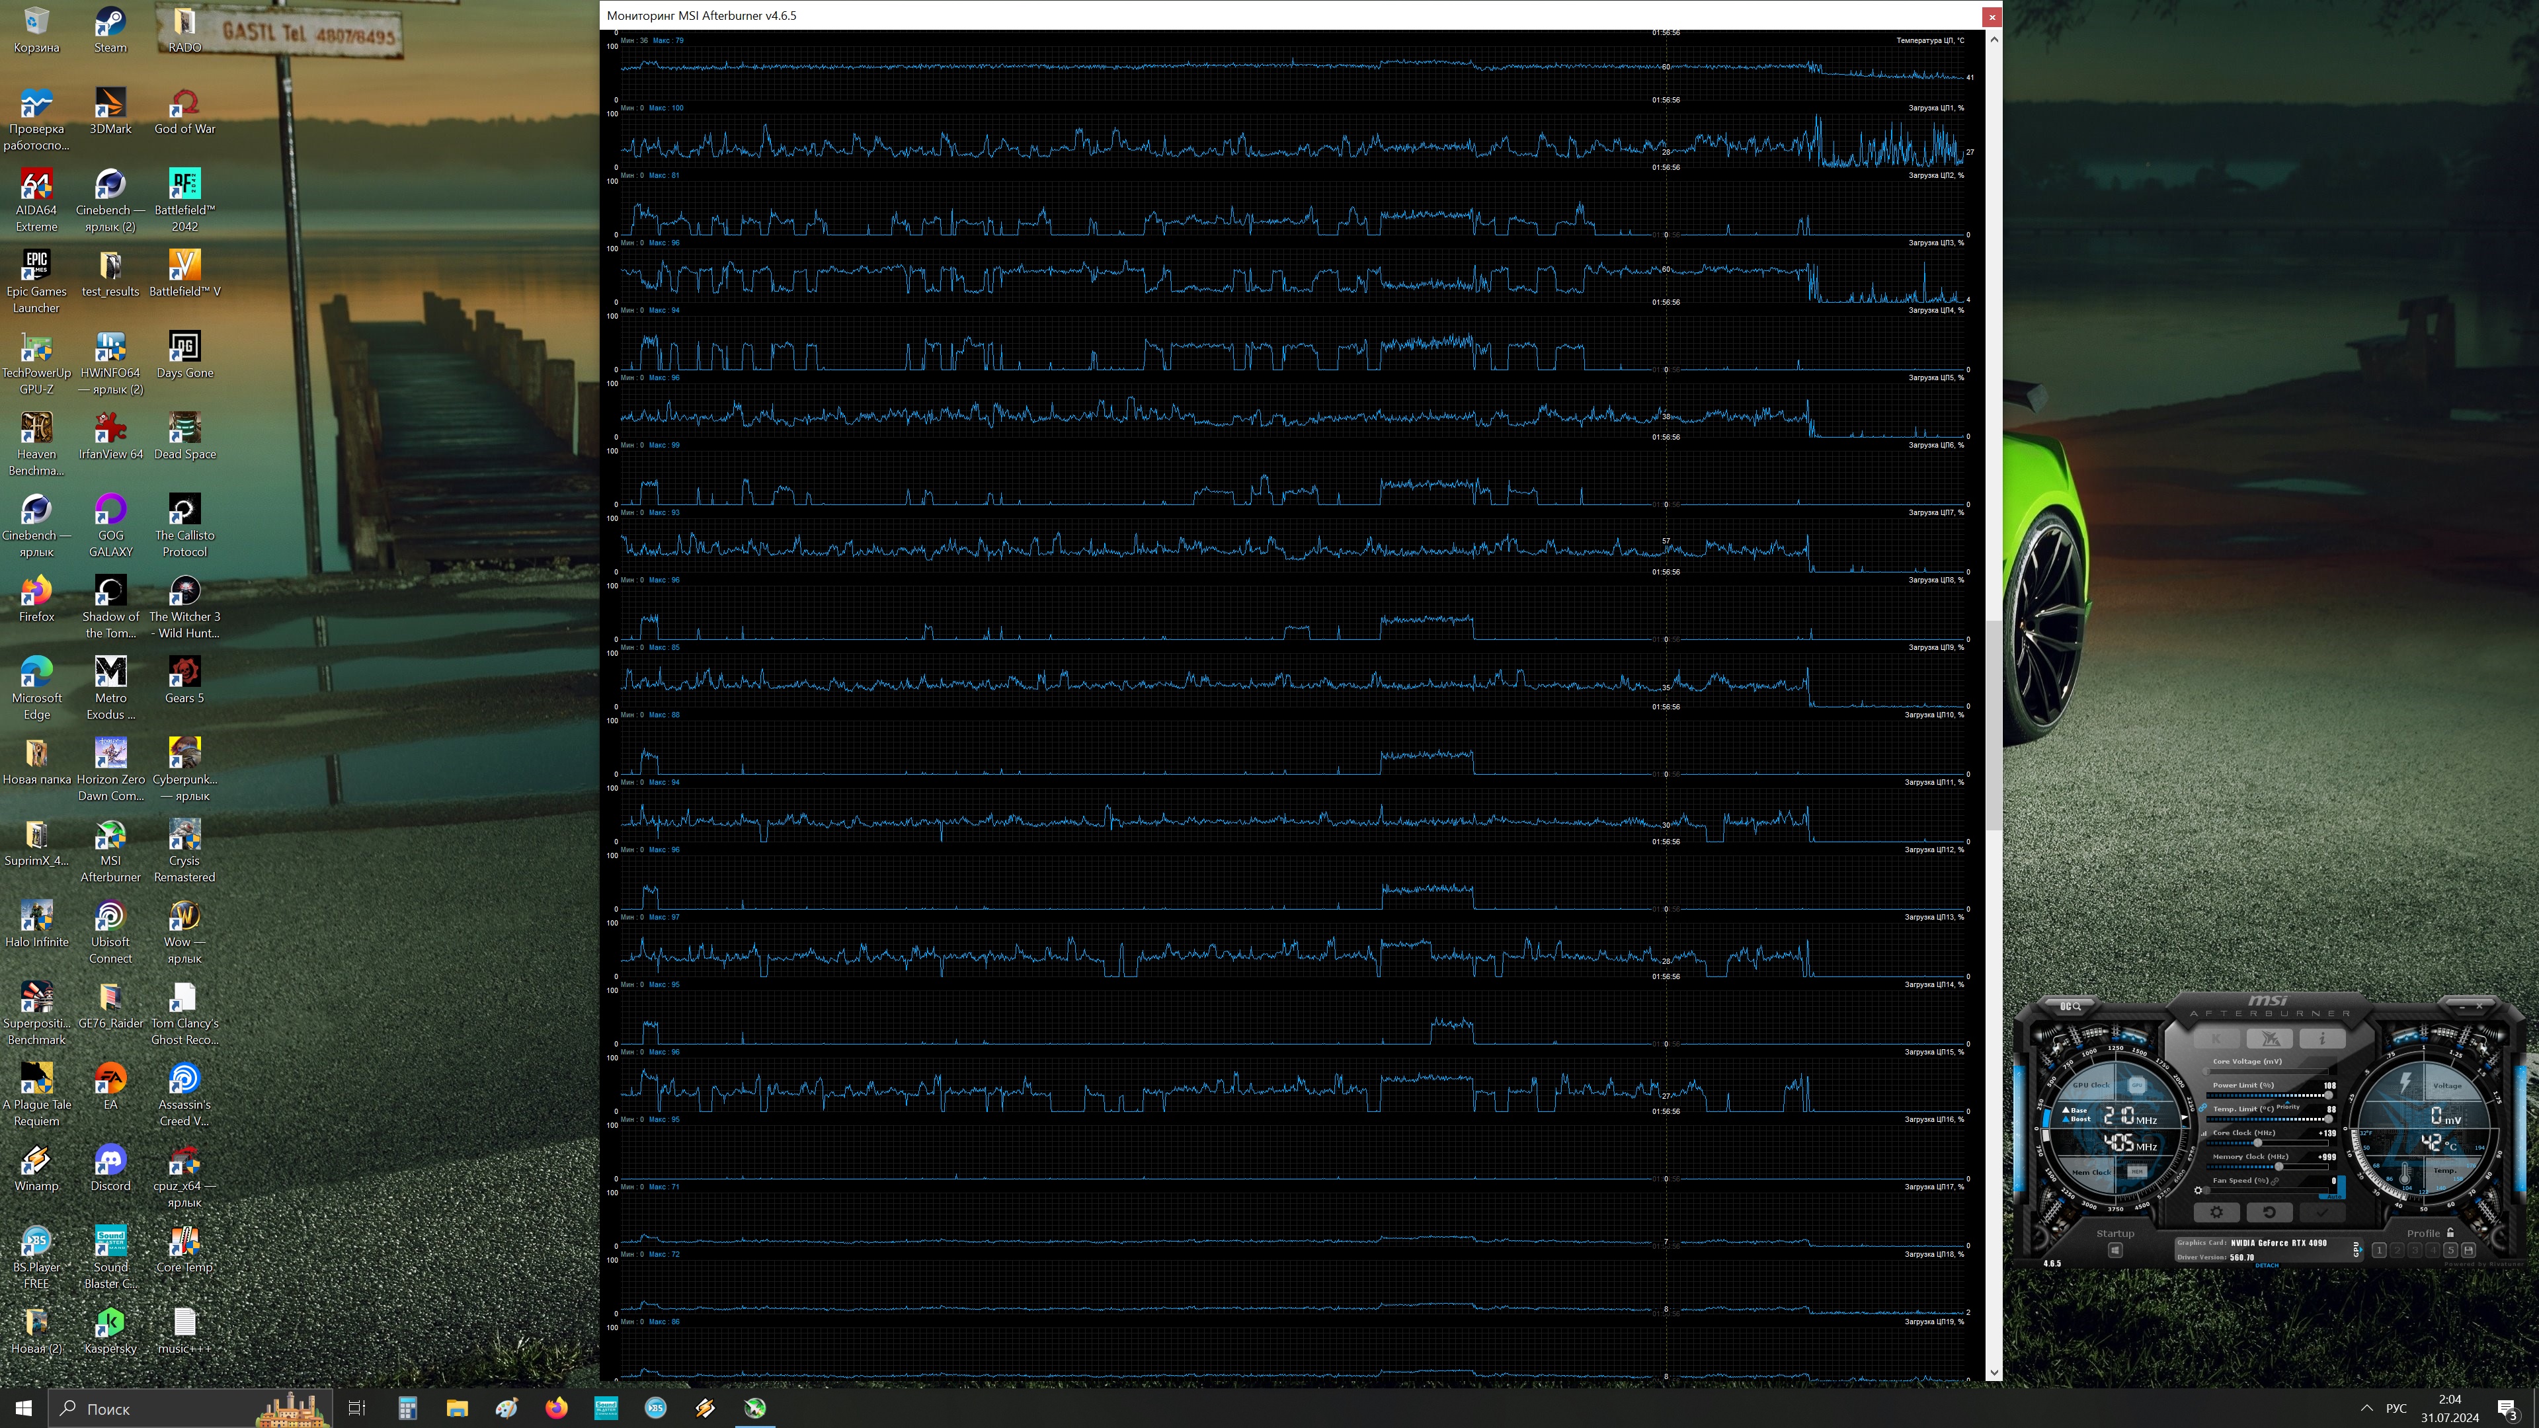Open fan speed settings small gear

point(2199,1191)
